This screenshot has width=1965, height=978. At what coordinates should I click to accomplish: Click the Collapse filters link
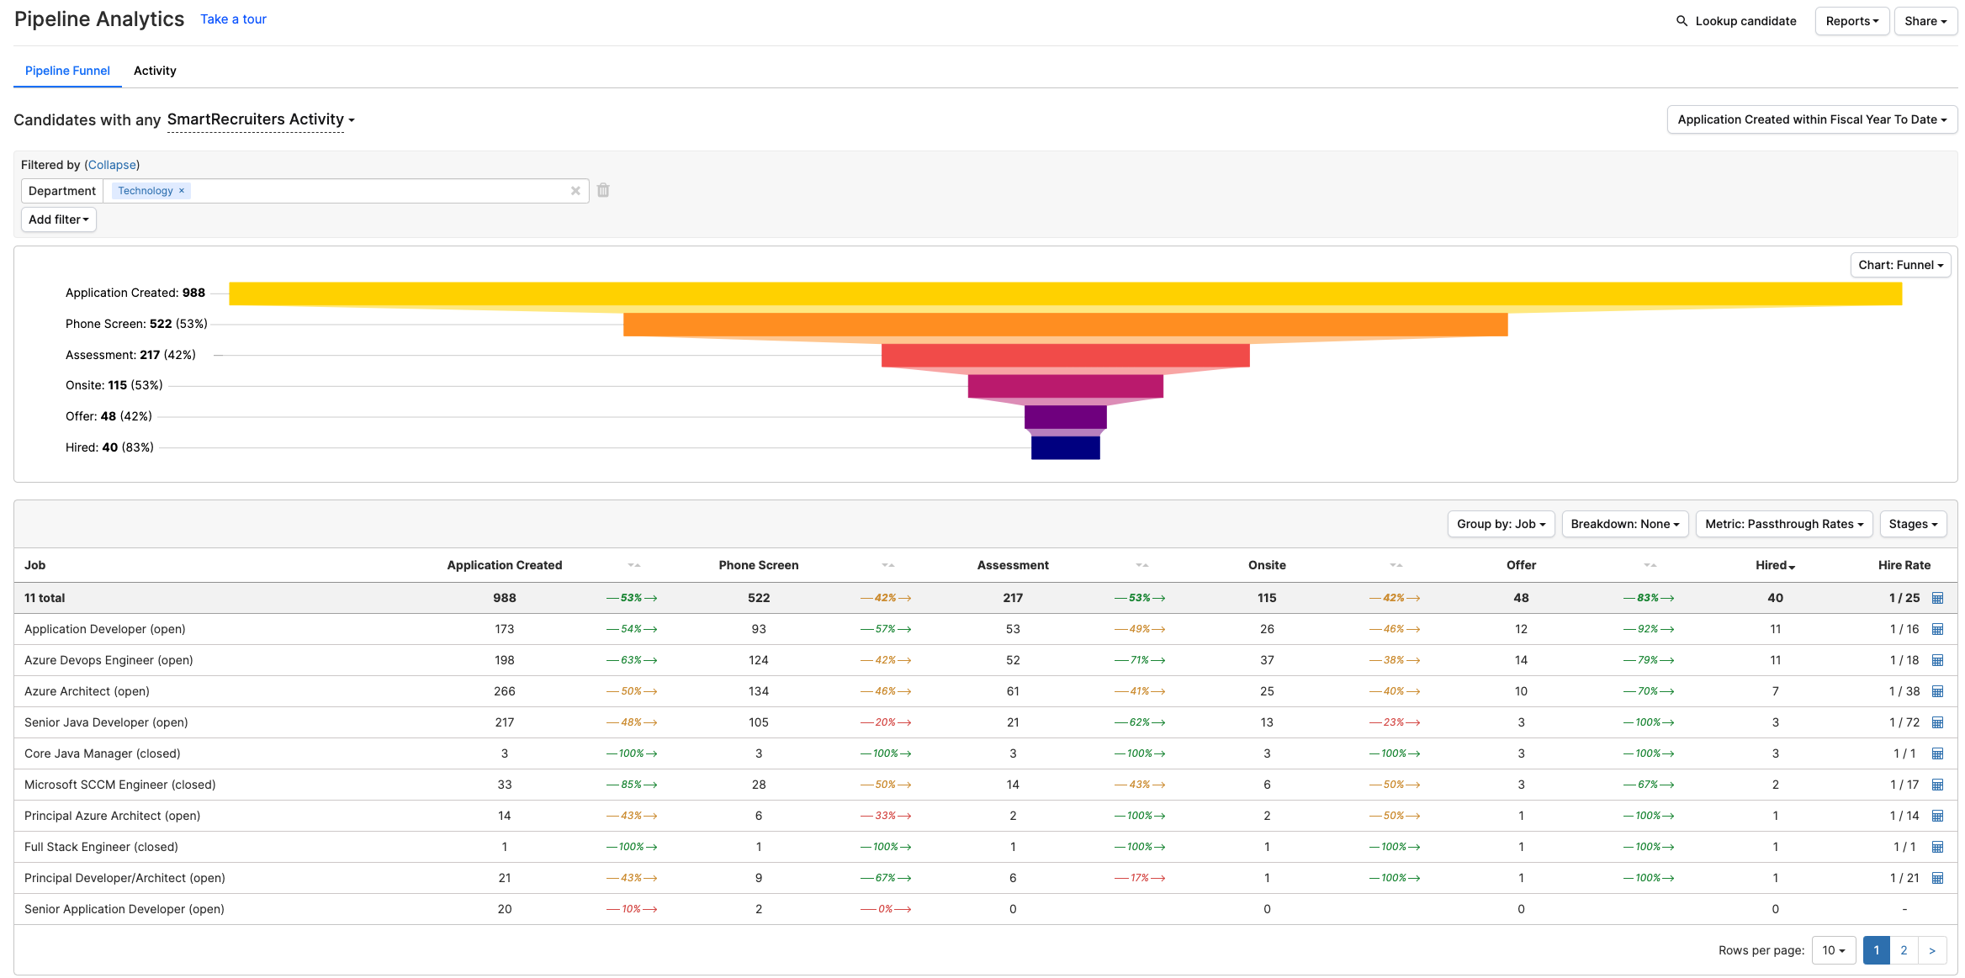click(x=112, y=165)
